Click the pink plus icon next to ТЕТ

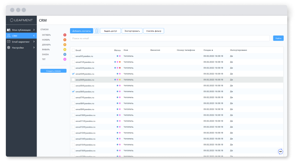click(x=65, y=59)
